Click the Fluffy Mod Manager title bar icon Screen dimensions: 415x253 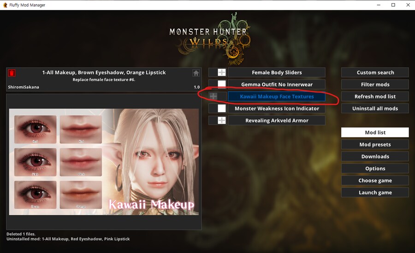[5, 5]
